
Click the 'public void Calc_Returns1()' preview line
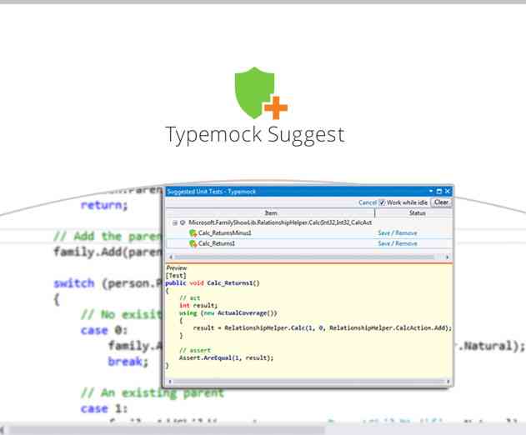(213, 283)
